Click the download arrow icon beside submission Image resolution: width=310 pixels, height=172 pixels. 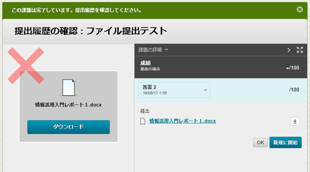point(295,121)
